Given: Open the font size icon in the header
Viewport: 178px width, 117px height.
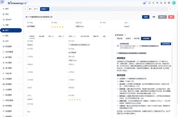Looking at the screenshot, I should coord(157,3).
